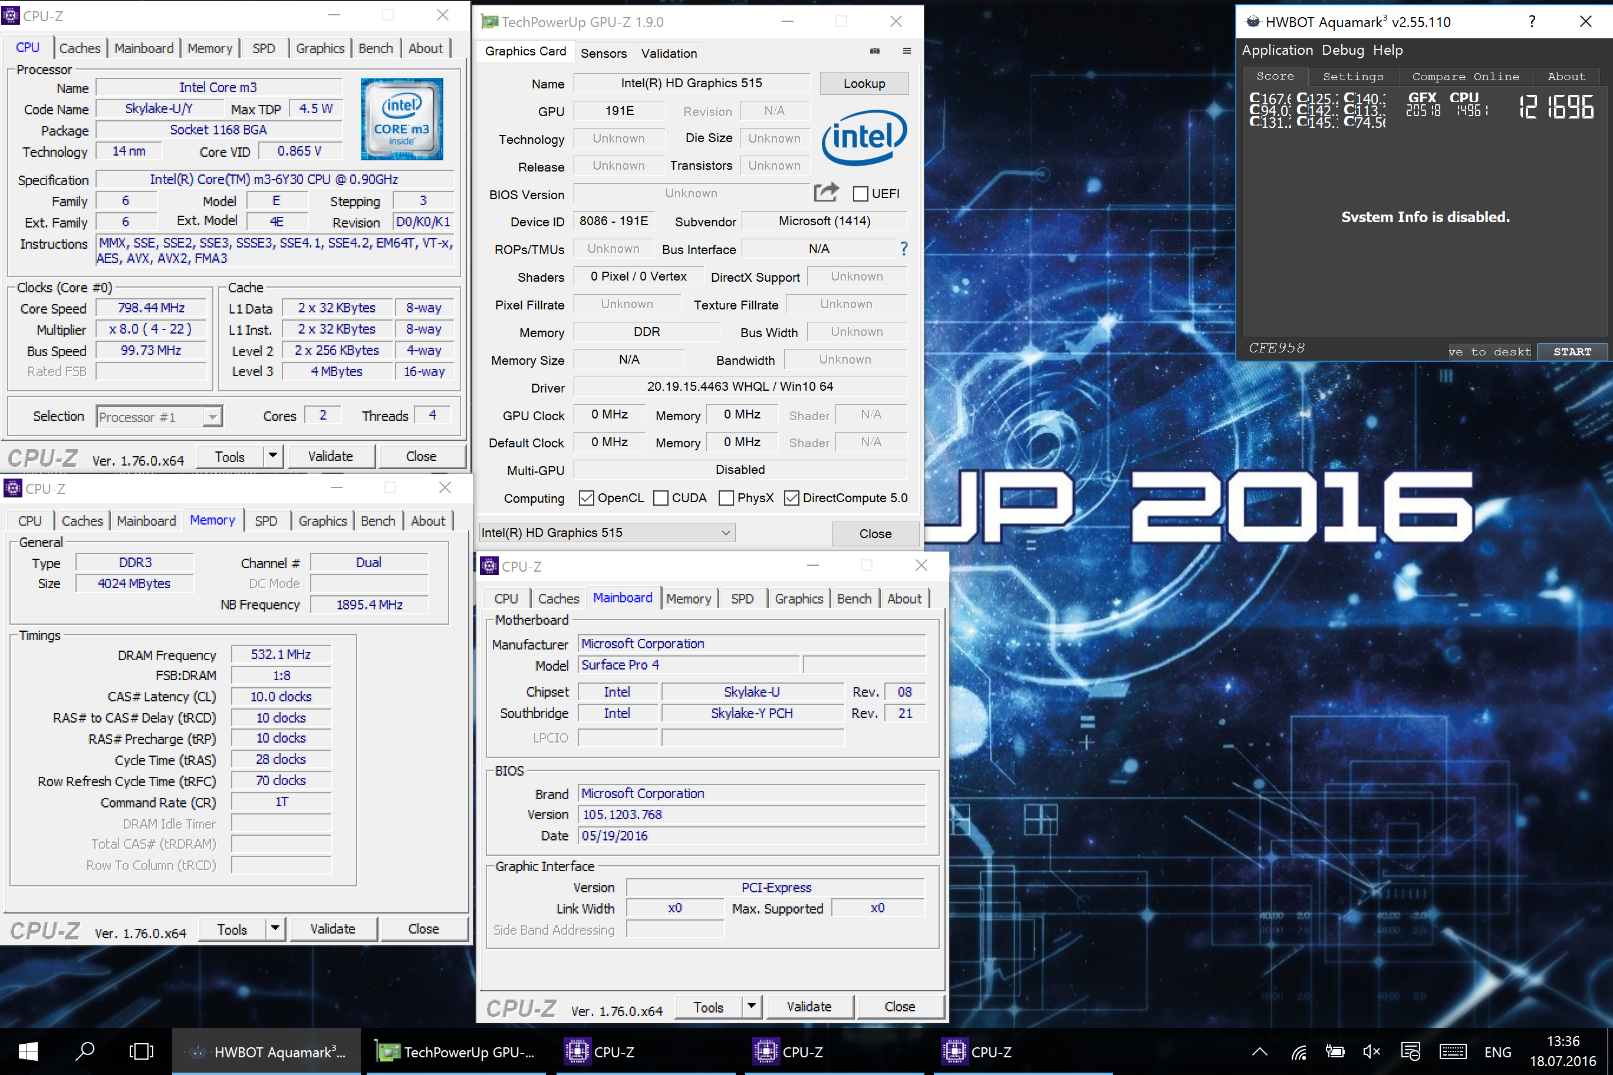Click the Bus Interface question mark icon
Viewport: 1613px width, 1075px height.
[x=904, y=249]
